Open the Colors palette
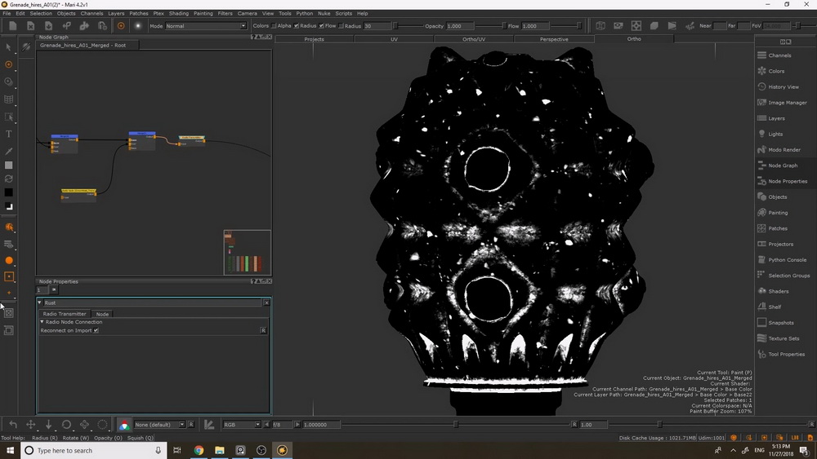The width and height of the screenshot is (817, 459). pyautogui.click(x=775, y=71)
